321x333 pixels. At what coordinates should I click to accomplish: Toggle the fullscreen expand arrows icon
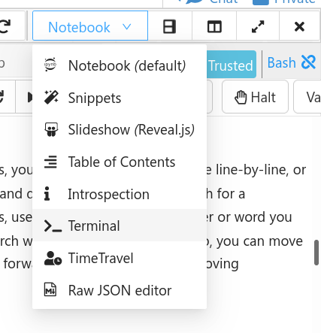click(258, 26)
